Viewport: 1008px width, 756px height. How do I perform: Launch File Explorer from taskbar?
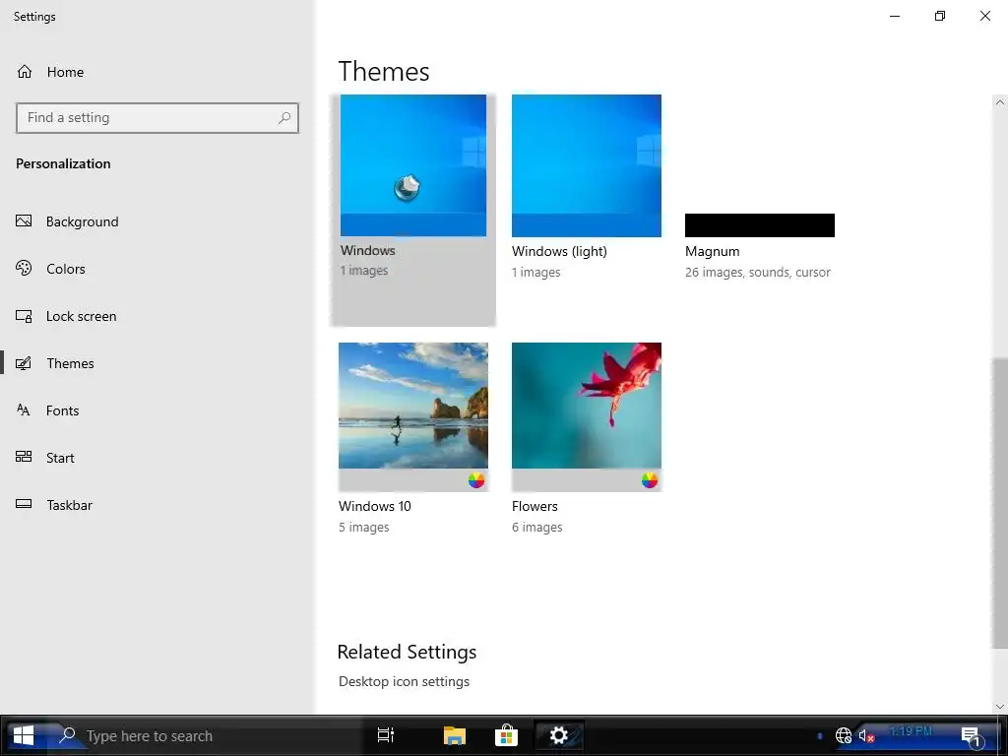pos(455,735)
